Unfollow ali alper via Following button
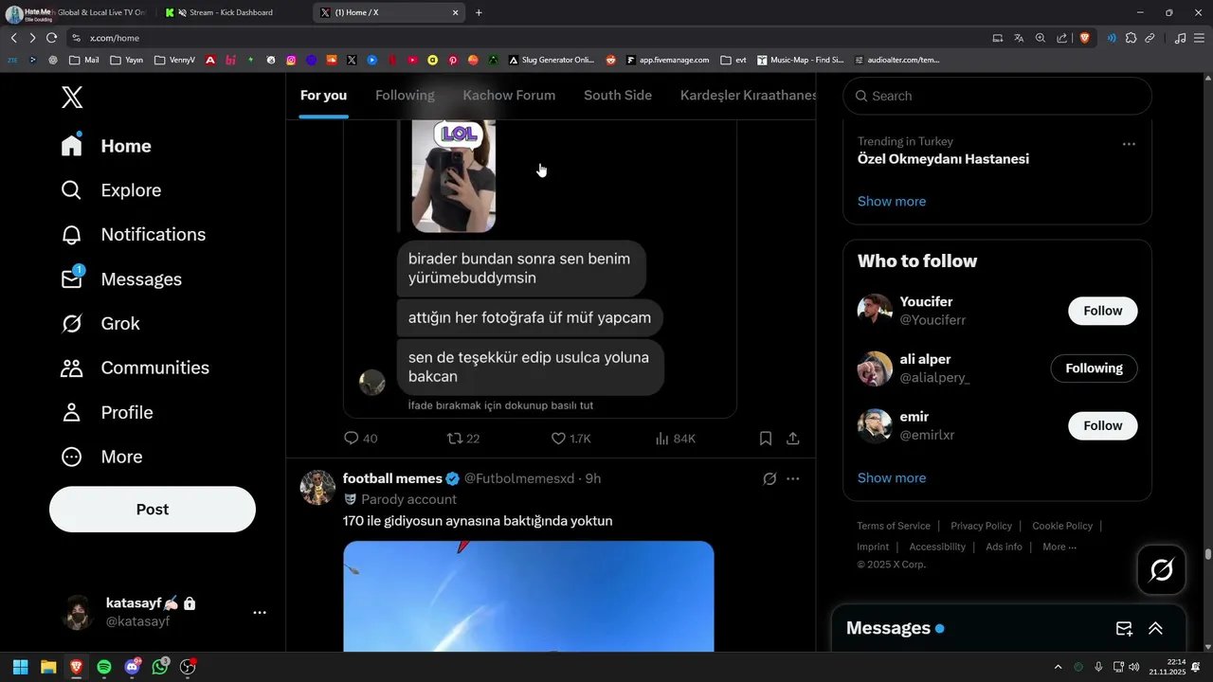The width and height of the screenshot is (1213, 682). (x=1094, y=368)
